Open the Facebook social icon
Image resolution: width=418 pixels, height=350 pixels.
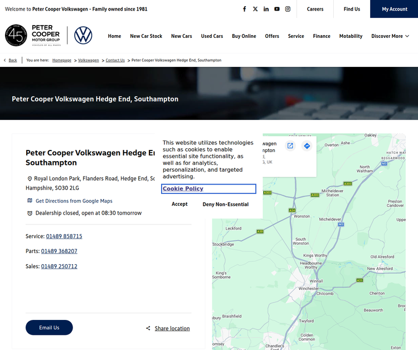tap(244, 9)
